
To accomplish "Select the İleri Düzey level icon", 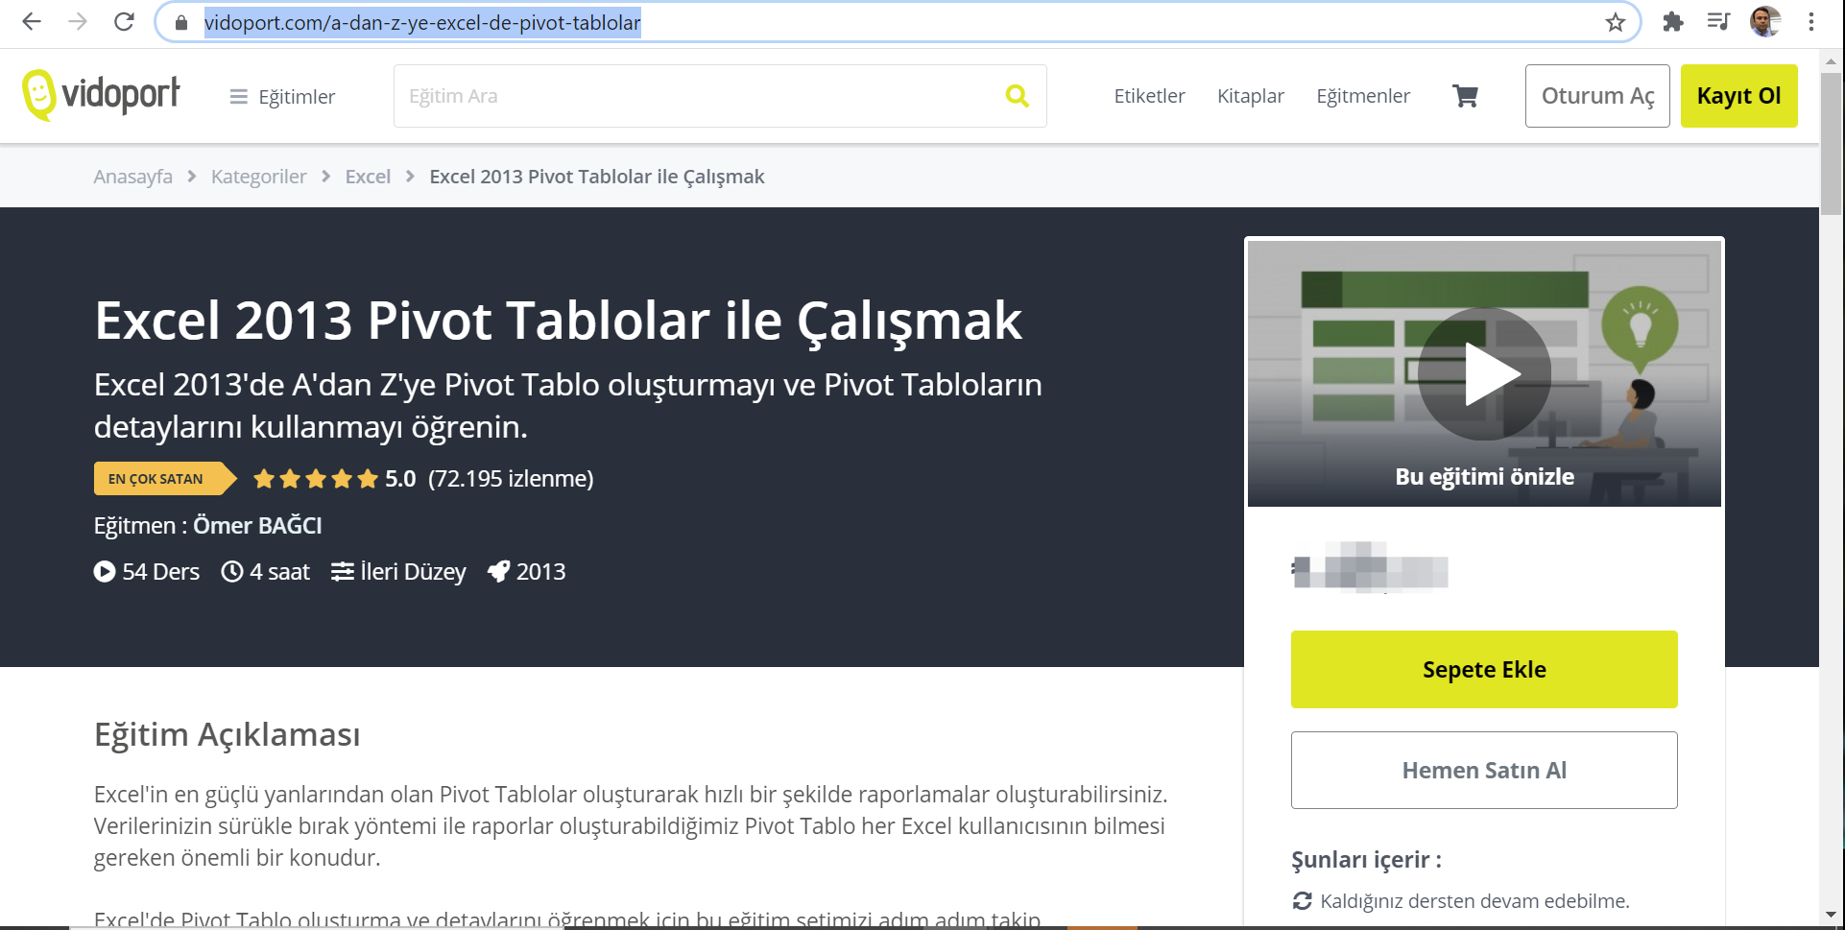I will click(x=343, y=571).
